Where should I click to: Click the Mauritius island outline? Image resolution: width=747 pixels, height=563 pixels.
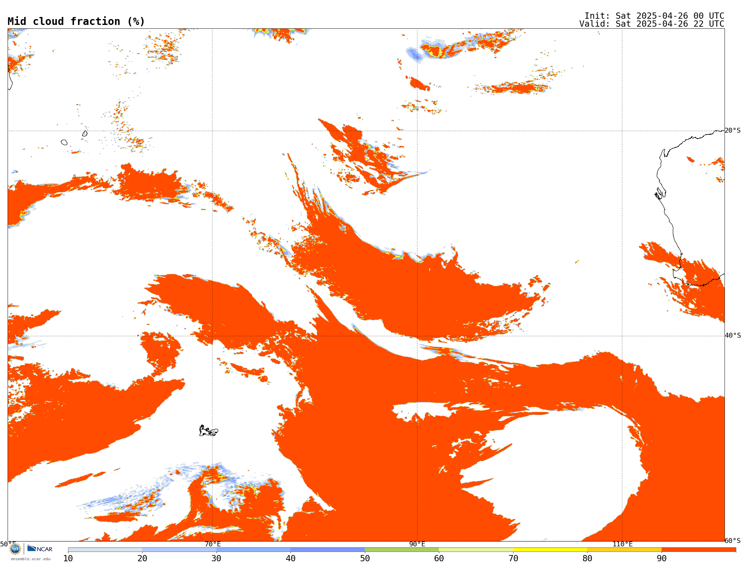(x=85, y=133)
